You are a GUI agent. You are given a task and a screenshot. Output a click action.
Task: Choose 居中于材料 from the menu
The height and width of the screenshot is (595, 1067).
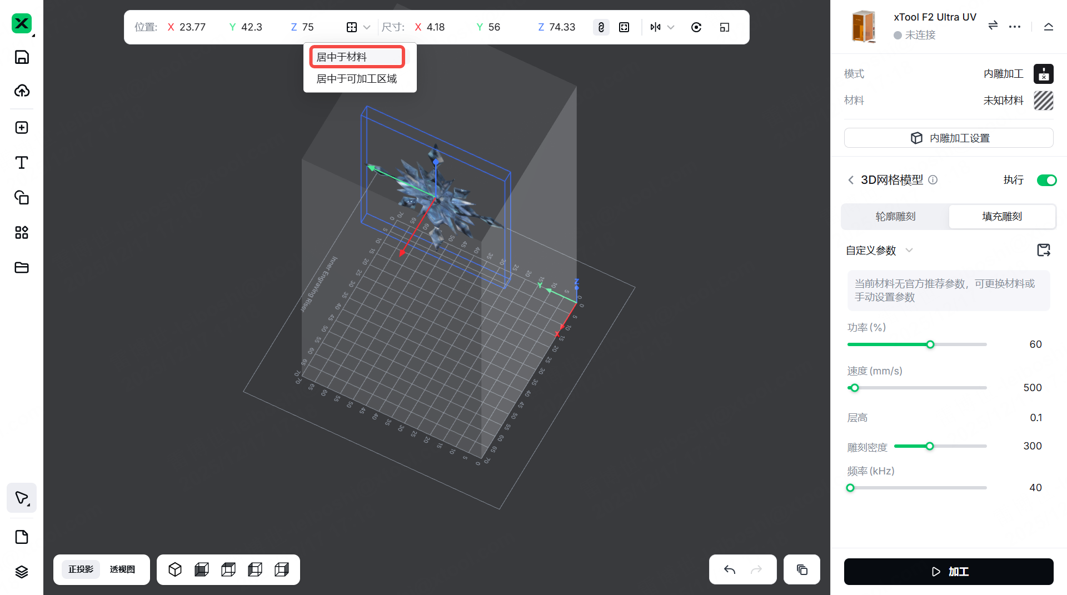click(x=356, y=56)
